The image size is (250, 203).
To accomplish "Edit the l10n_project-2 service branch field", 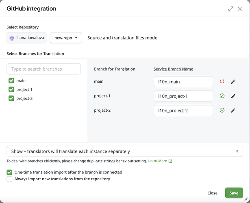I will [x=183, y=110].
